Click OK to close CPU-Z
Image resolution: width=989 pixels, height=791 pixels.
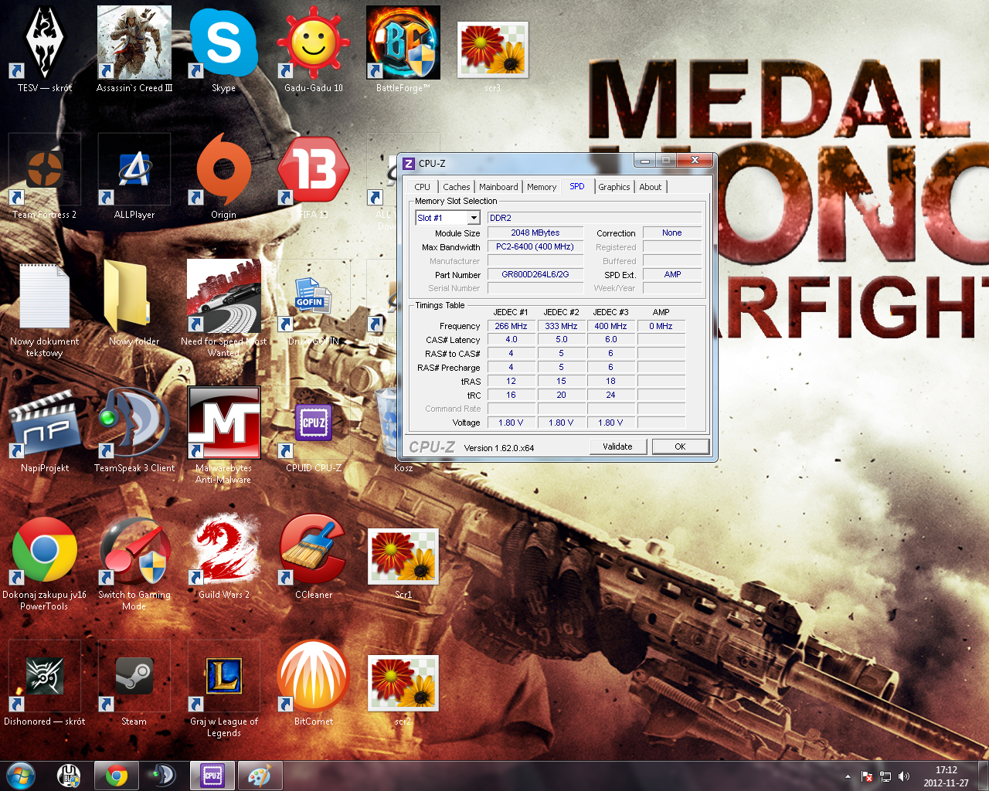click(x=680, y=446)
